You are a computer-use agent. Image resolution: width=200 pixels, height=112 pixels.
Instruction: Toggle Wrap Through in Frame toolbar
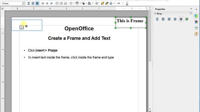[37, 3]
